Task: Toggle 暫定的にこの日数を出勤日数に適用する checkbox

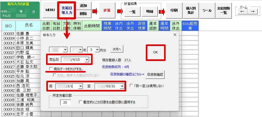Action: [80, 102]
